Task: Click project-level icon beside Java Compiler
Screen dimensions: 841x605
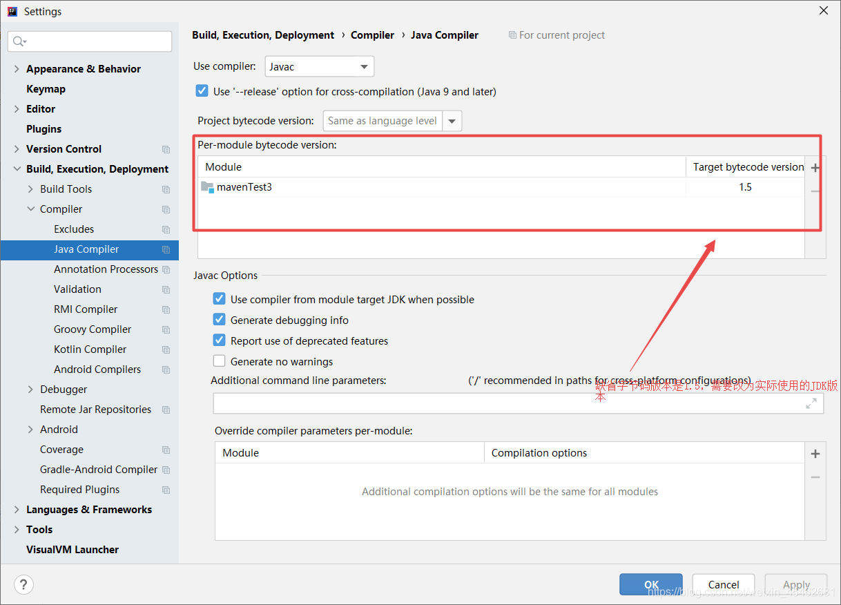Action: tap(166, 249)
